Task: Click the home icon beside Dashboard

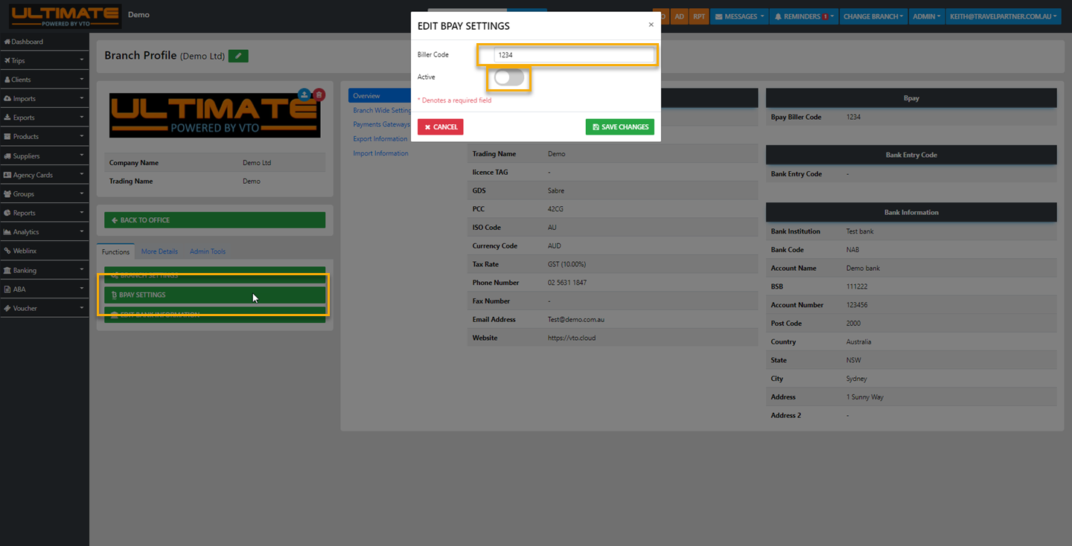Action: pyautogui.click(x=7, y=42)
